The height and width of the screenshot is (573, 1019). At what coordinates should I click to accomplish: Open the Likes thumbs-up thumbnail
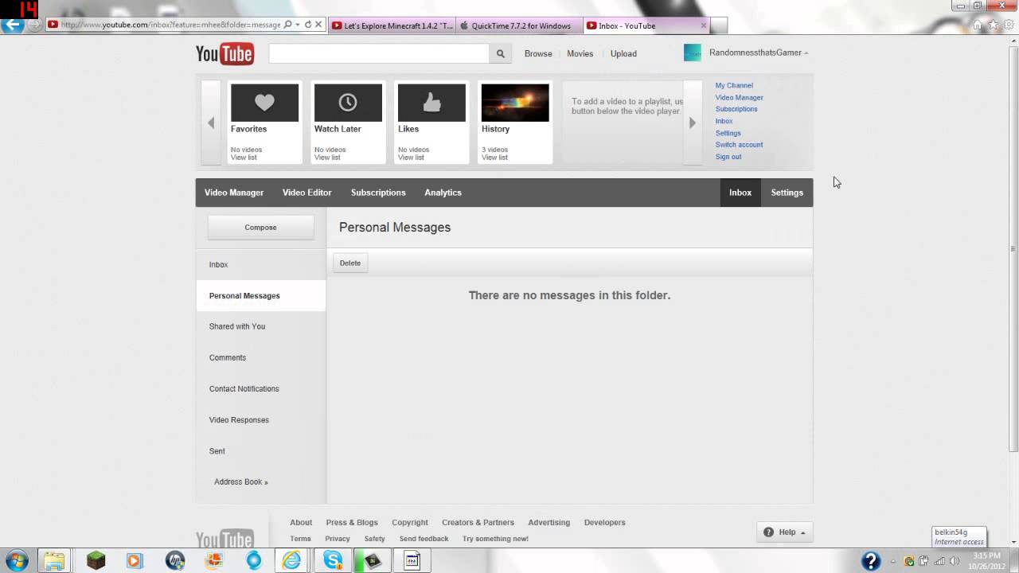[431, 103]
